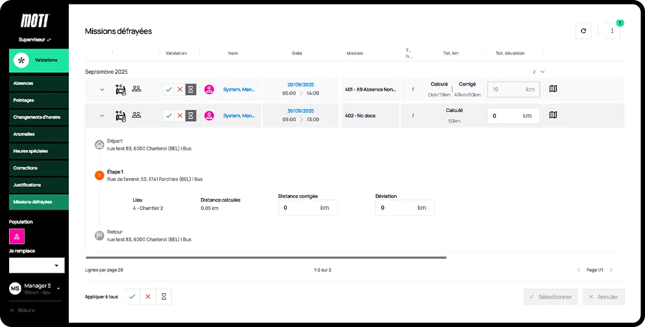This screenshot has height=327, width=645.
Task: Approve the 20/09/2025 mission with green check
Action: pos(169,90)
